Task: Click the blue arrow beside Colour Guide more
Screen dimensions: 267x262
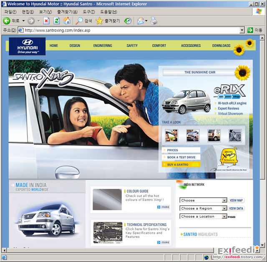Action: click(x=159, y=207)
